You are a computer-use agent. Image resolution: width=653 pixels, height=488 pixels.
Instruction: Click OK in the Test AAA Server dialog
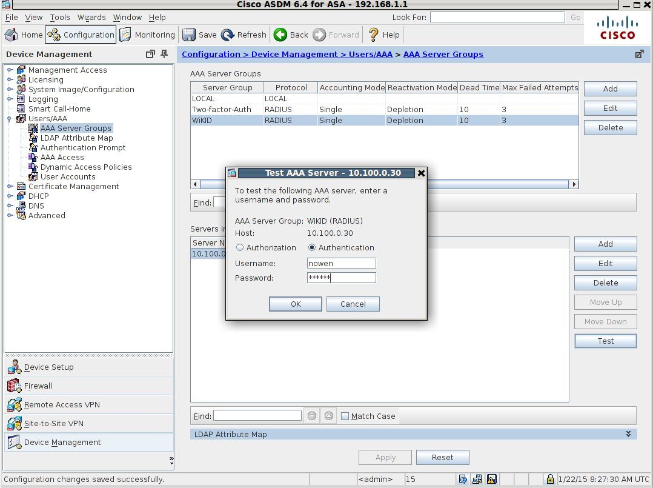click(295, 304)
